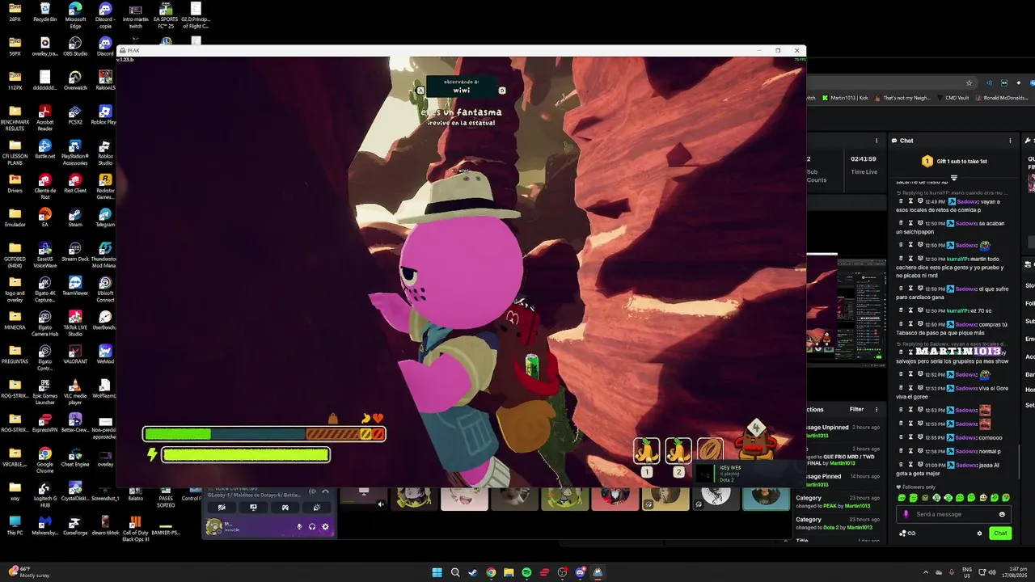
Task: Open Discord user settings gear
Action: click(x=325, y=527)
